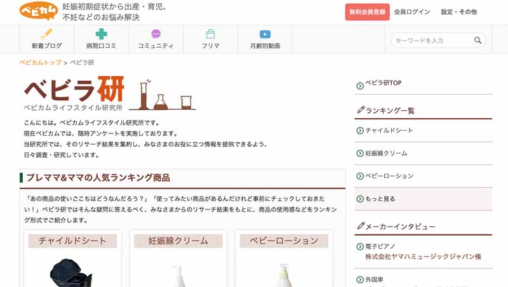Image resolution: width=508 pixels, height=287 pixels.
Task: Open ベビーローション in the sidebar ranking list
Action: pos(389,176)
